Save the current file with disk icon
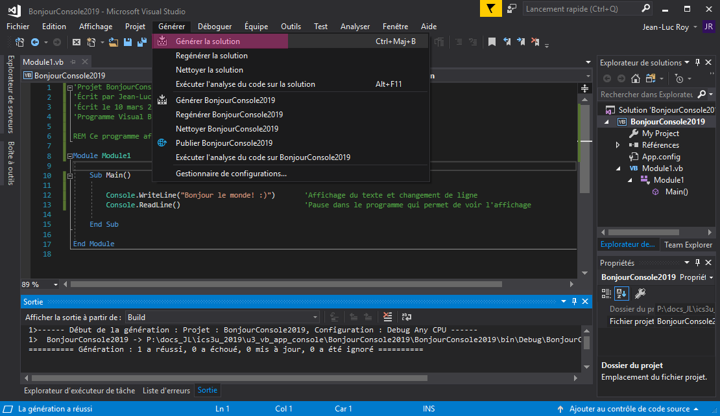 point(128,42)
